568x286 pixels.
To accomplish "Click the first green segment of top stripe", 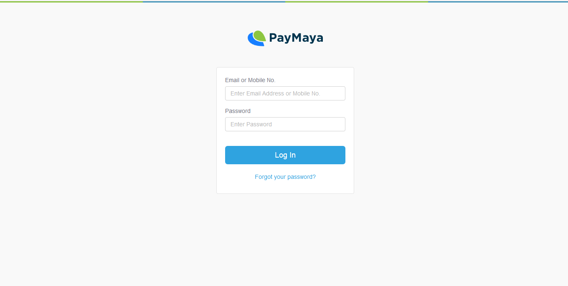I will pyautogui.click(x=71, y=1).
